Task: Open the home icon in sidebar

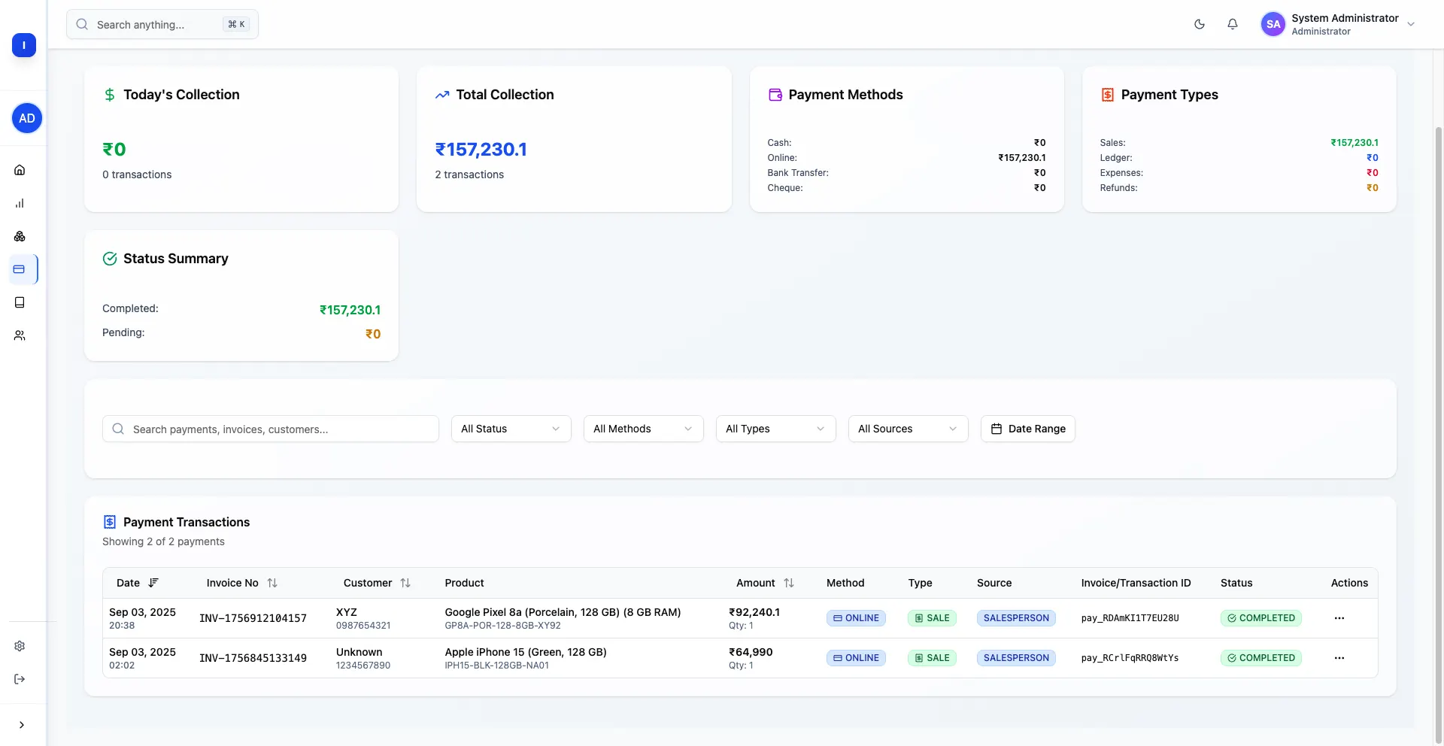Action: [20, 170]
